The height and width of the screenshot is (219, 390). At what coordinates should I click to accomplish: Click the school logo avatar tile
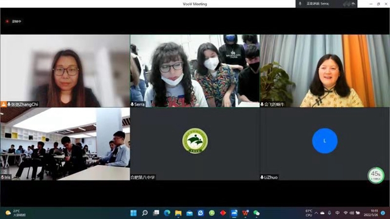(195, 141)
